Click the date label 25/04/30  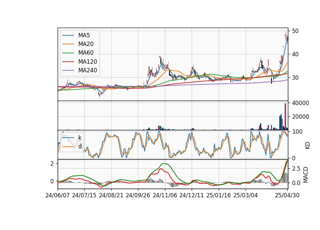coord(287,195)
